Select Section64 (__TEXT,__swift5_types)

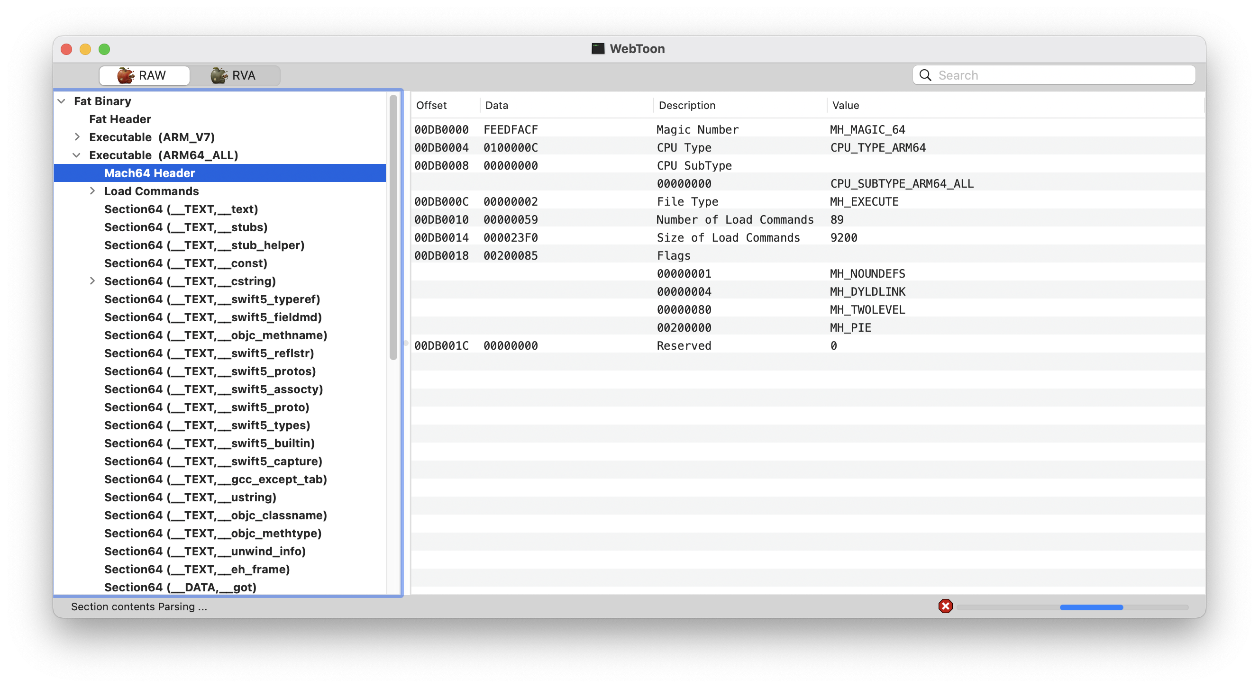tap(207, 425)
